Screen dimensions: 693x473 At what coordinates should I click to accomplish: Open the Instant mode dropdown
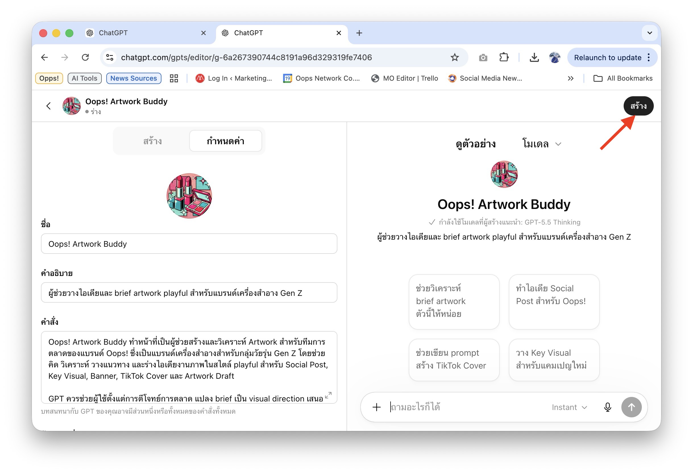[x=569, y=407]
